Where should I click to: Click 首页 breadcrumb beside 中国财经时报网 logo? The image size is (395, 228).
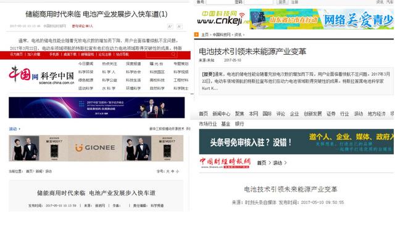(262, 163)
